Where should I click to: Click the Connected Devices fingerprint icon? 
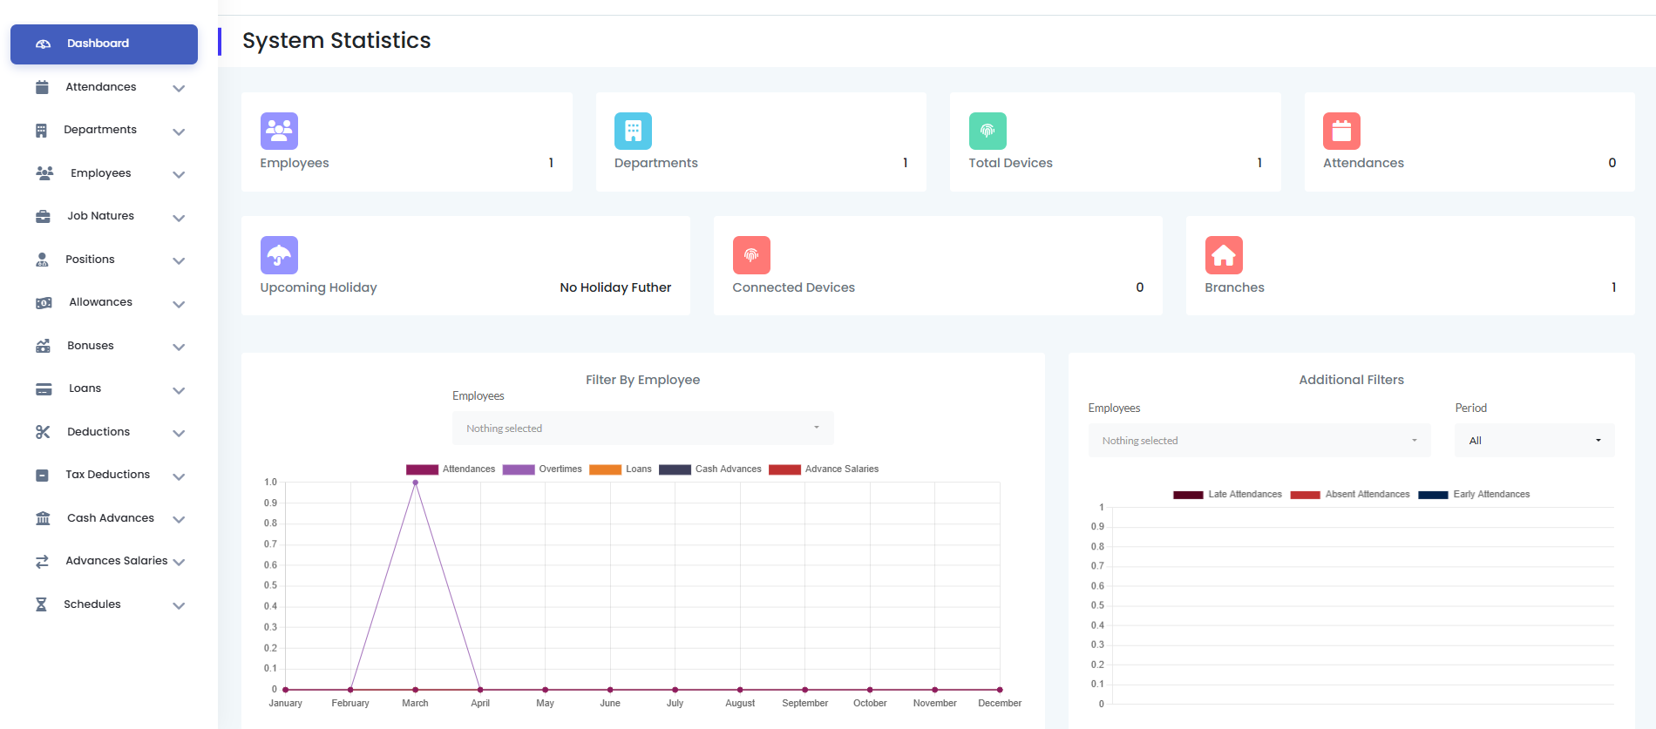pyautogui.click(x=751, y=255)
